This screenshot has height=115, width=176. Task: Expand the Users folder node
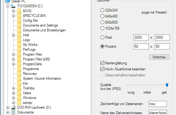coord(13,93)
